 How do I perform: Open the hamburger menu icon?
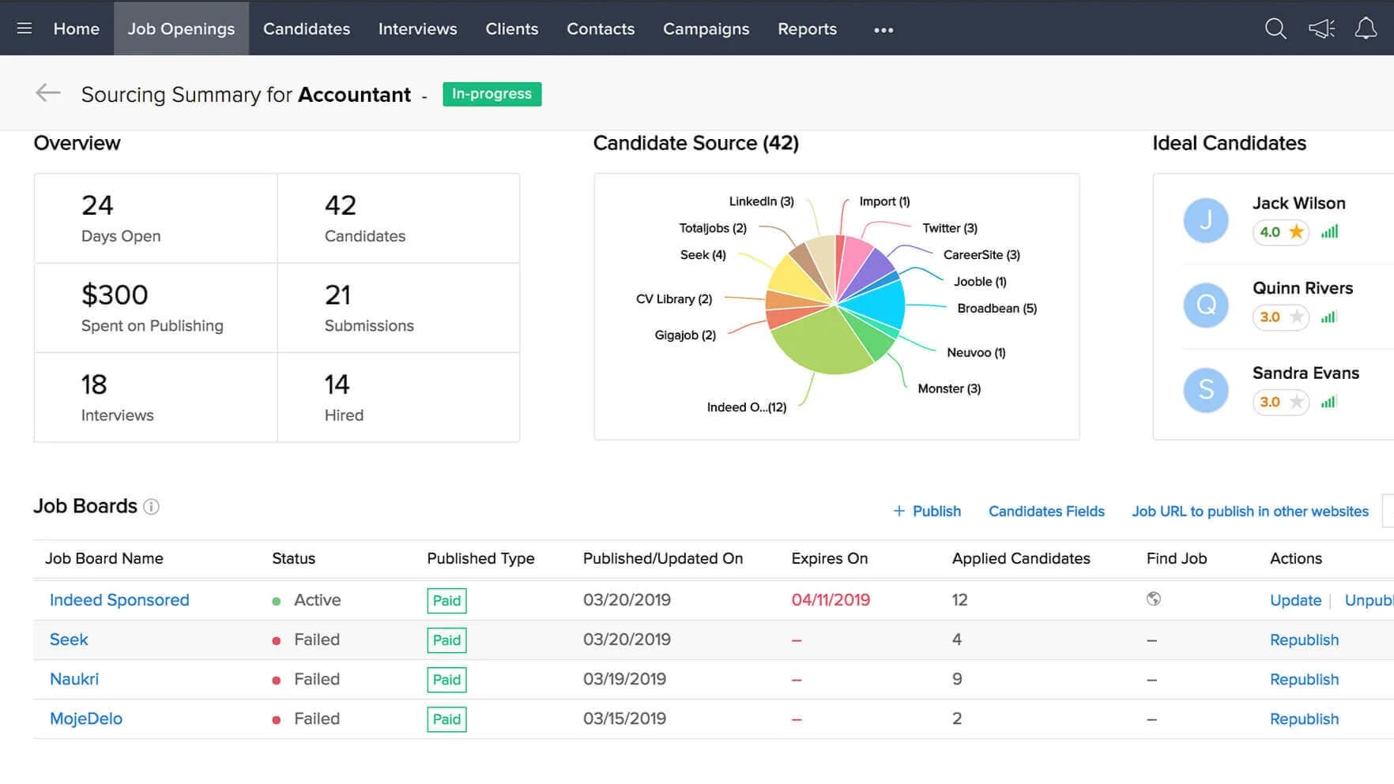coord(24,28)
